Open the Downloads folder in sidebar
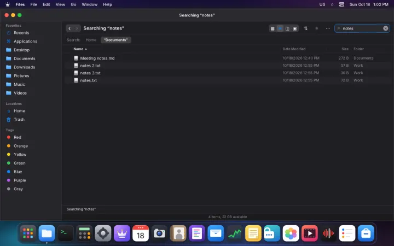Viewport: 394px width, 246px height. pos(31,67)
